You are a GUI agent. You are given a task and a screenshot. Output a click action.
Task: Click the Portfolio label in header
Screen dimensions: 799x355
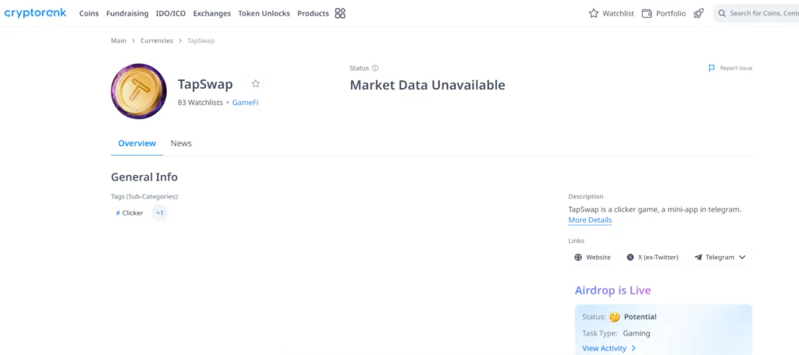(670, 13)
